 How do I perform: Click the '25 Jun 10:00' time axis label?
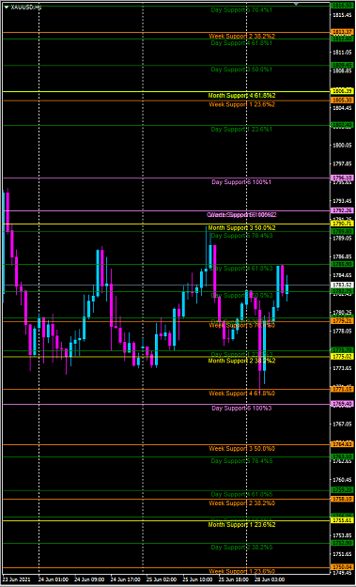click(x=197, y=579)
